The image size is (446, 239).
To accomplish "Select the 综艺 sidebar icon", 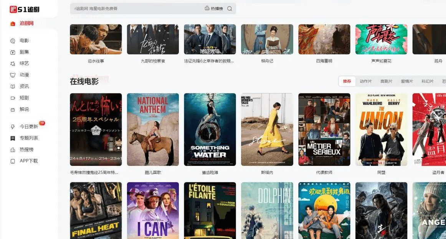I will pos(13,64).
